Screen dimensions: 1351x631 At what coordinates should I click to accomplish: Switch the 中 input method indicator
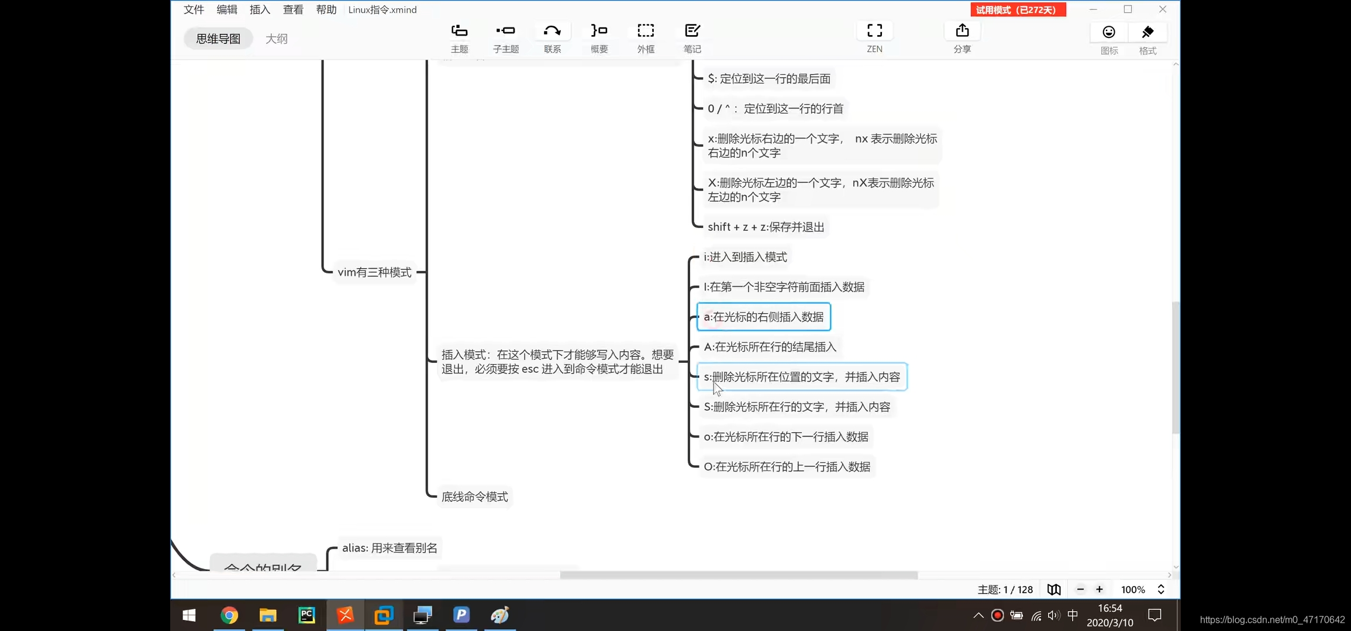1073,615
